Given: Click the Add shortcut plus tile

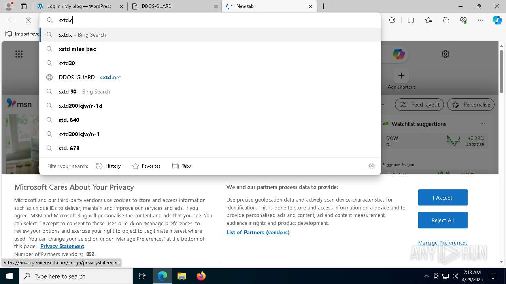Looking at the screenshot, I should click(401, 75).
